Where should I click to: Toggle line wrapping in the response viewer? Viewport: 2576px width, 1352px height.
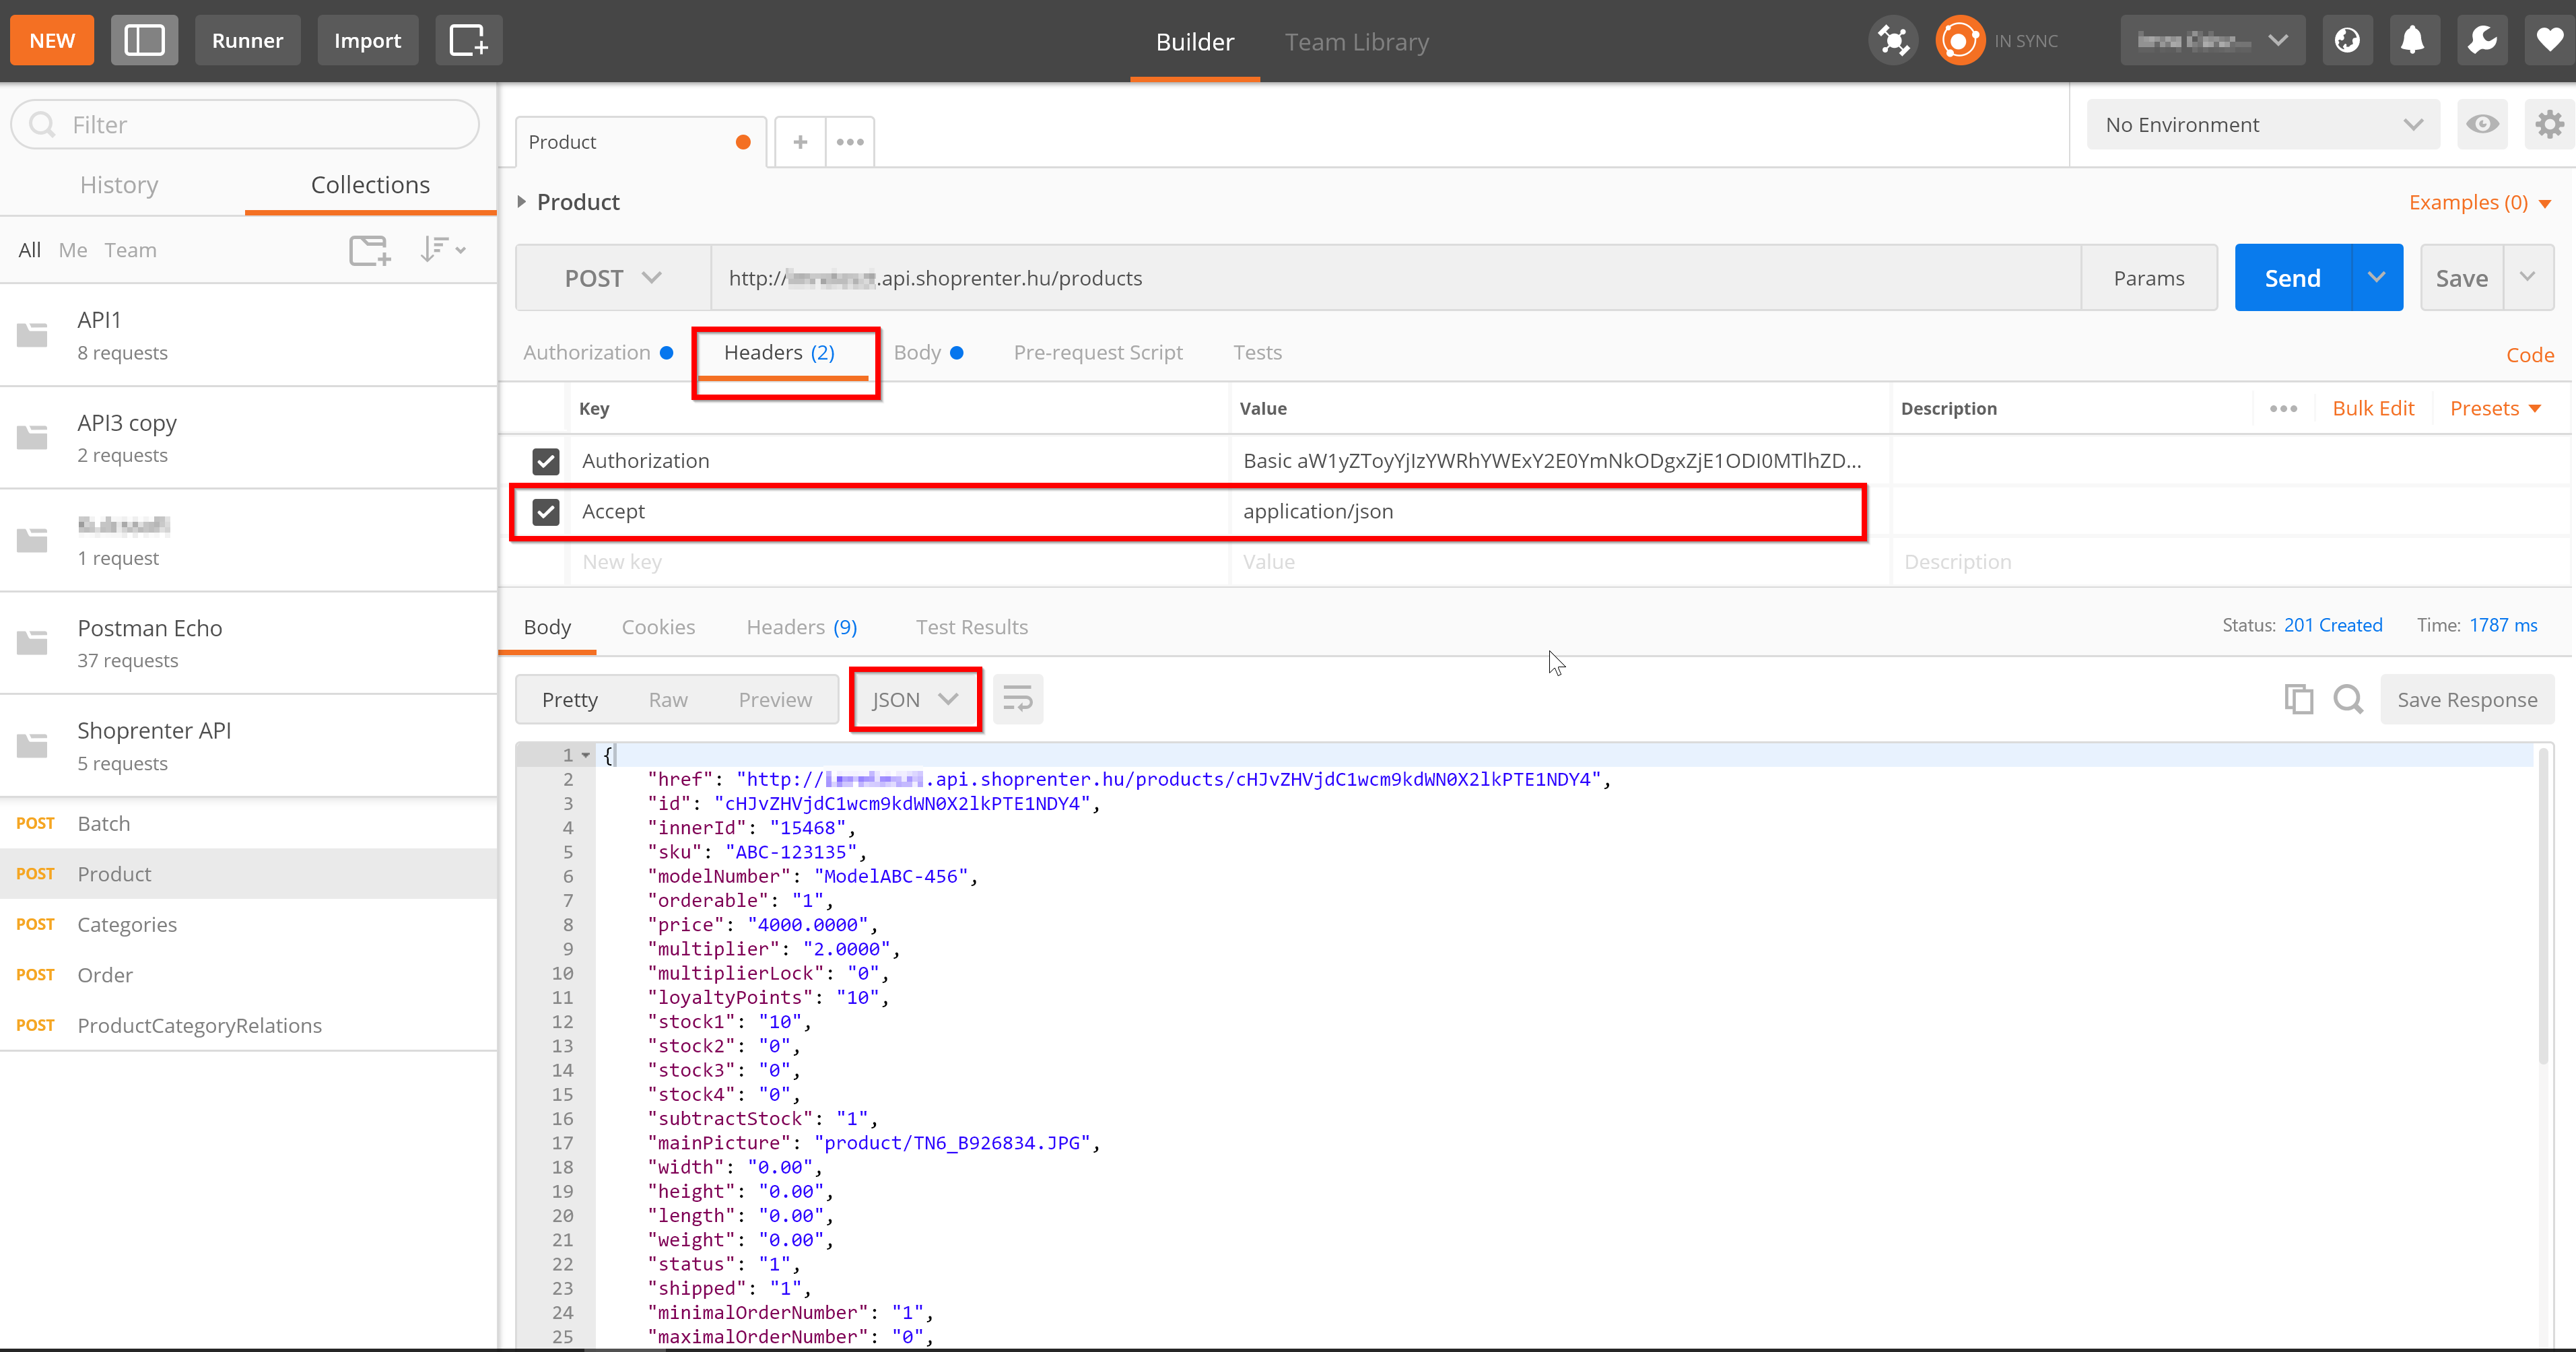tap(1017, 699)
